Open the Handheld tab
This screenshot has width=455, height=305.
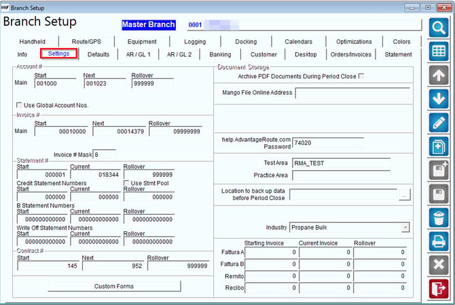pos(32,42)
